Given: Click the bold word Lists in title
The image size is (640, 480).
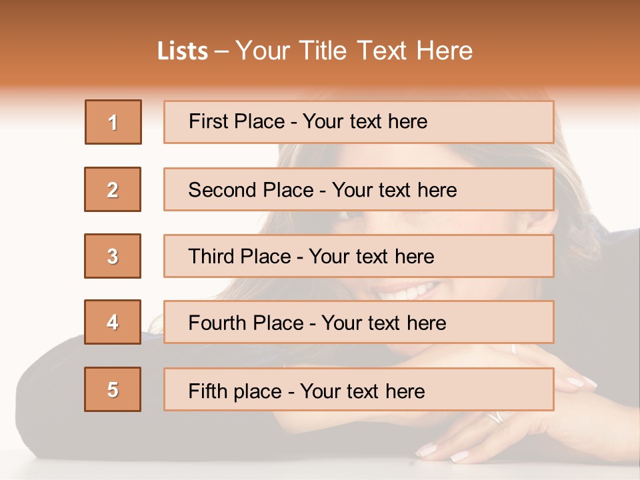Looking at the screenshot, I should coord(183,51).
